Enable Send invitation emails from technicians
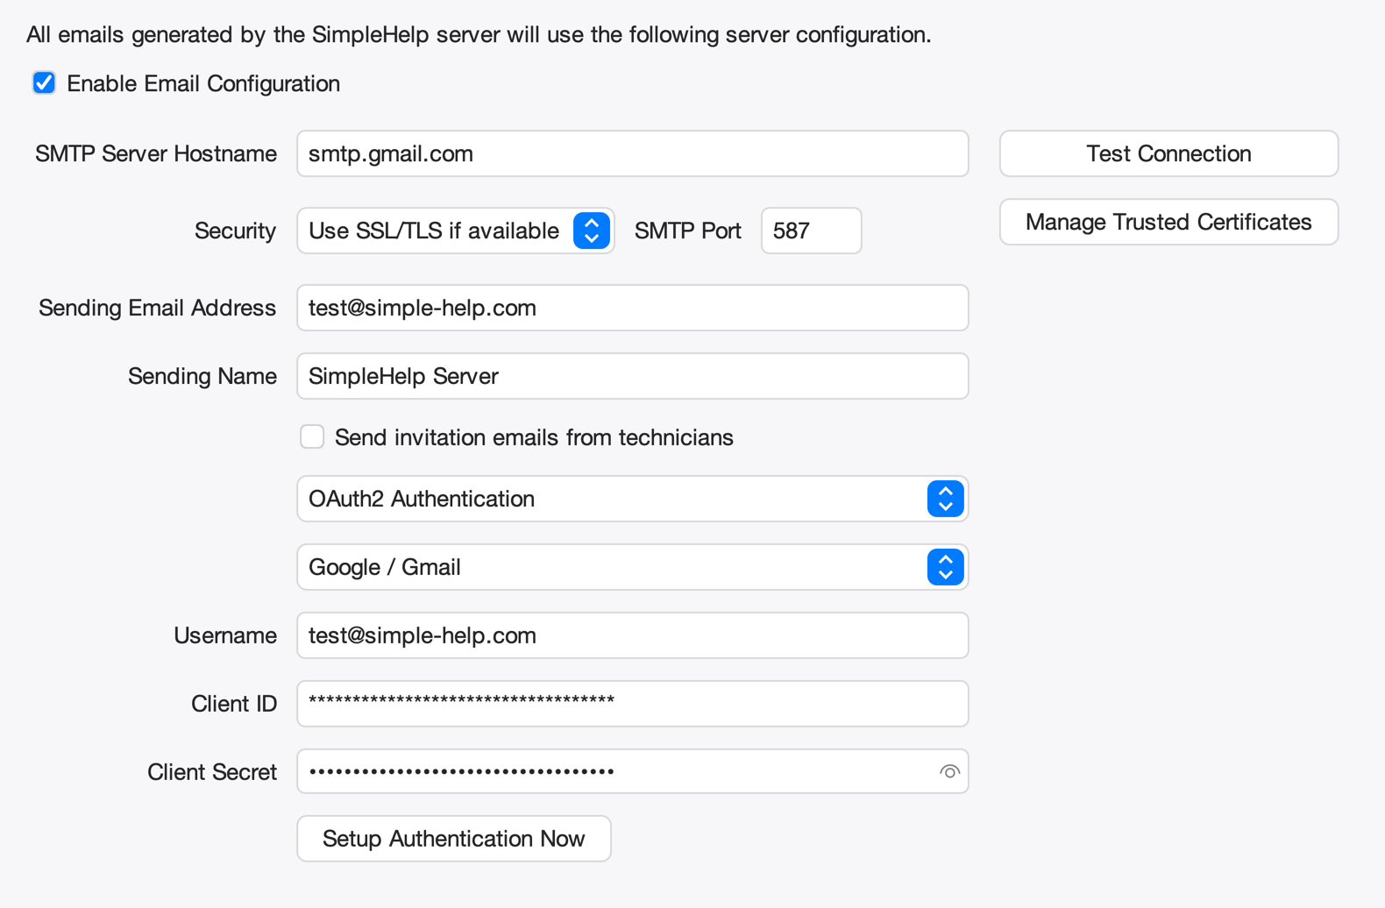Screen dimensions: 1385x908 click(312, 436)
